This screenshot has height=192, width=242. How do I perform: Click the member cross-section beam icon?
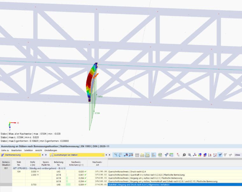[x=195, y=155]
